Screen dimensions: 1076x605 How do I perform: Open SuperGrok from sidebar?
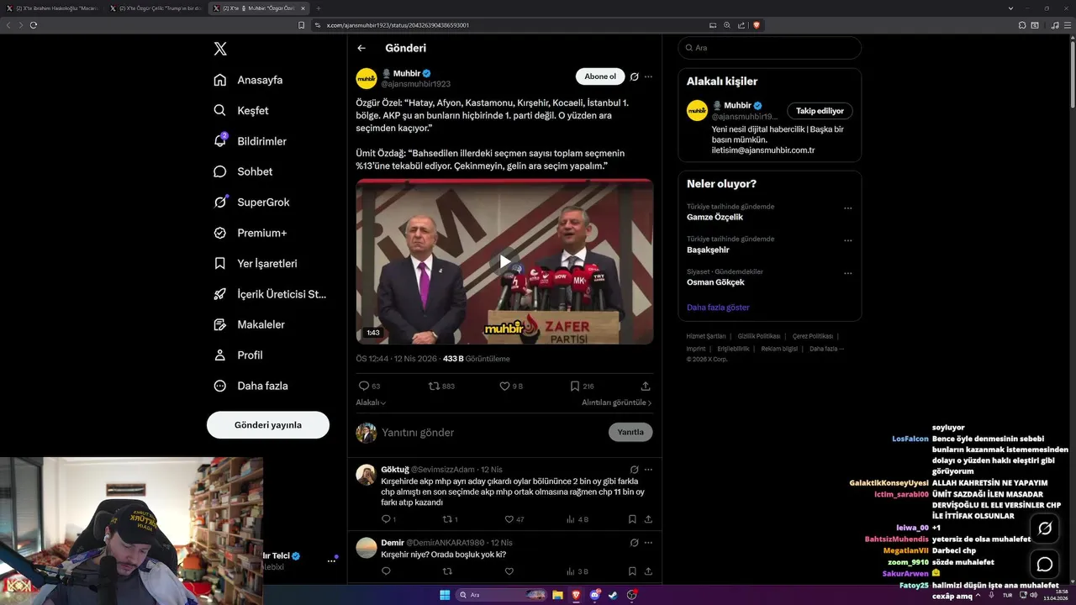(251, 202)
